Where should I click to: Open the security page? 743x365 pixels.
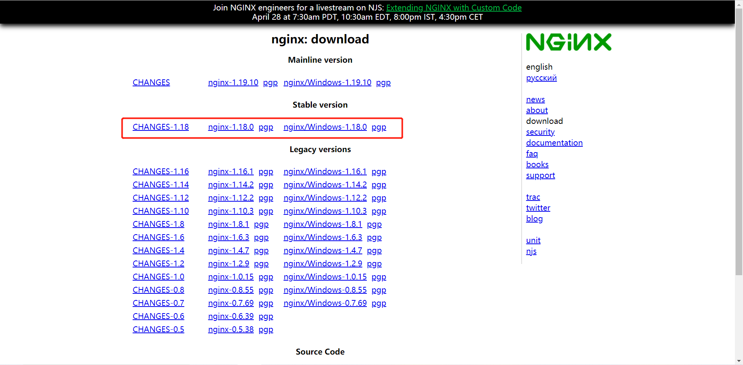pyautogui.click(x=540, y=132)
